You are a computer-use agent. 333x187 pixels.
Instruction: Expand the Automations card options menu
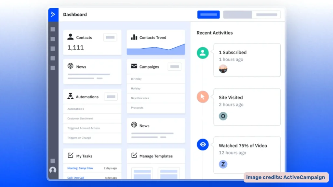tap(111, 96)
